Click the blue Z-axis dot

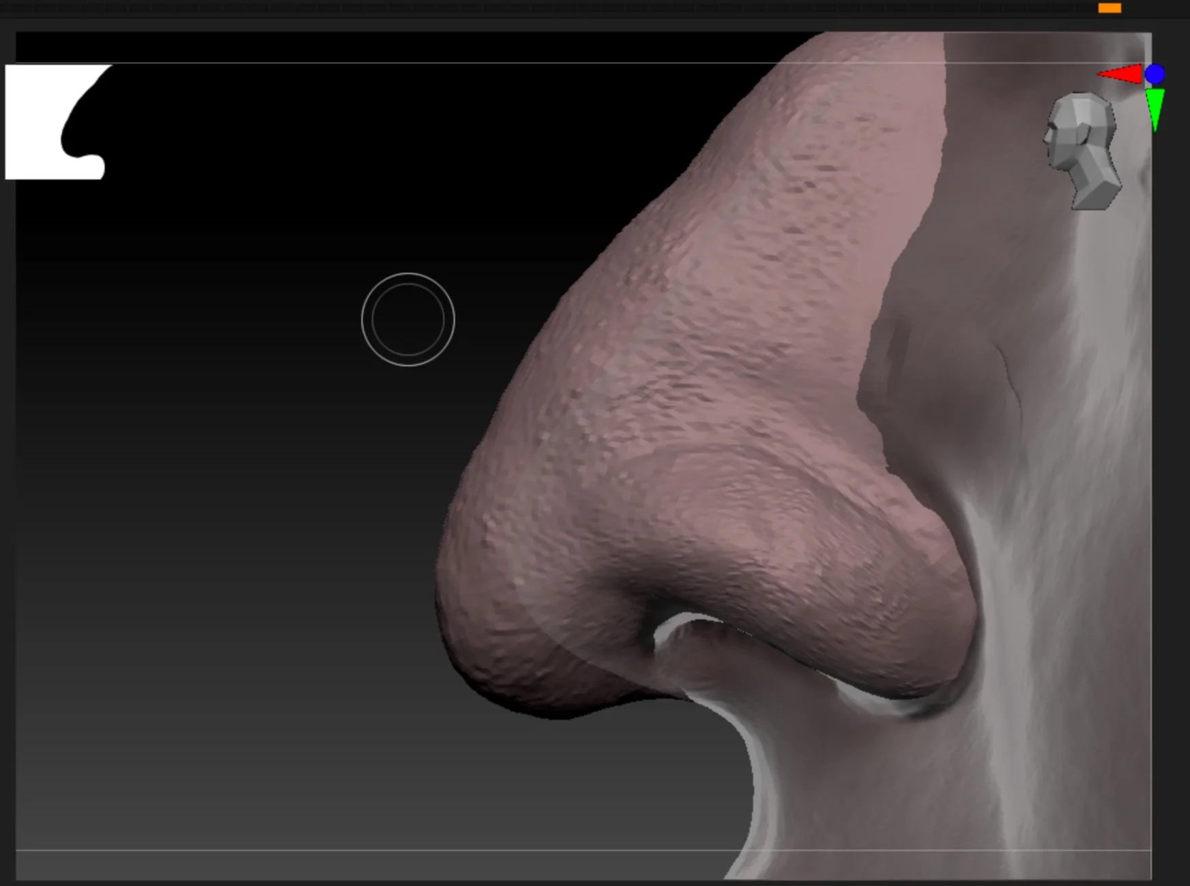pos(1155,74)
